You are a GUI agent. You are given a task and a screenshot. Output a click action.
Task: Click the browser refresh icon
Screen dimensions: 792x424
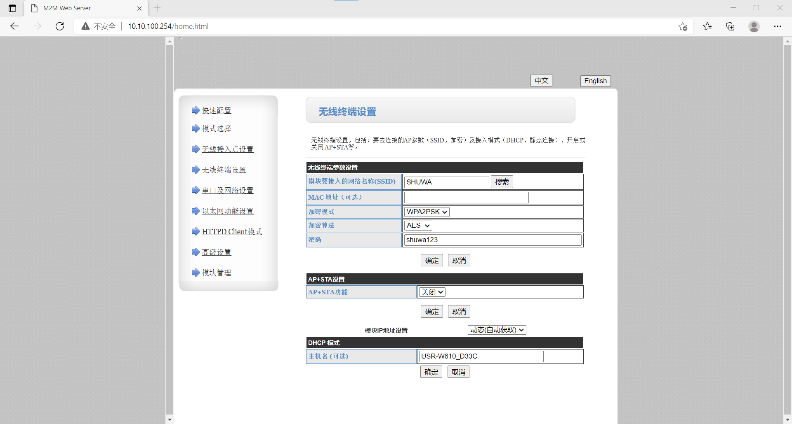pyautogui.click(x=60, y=26)
